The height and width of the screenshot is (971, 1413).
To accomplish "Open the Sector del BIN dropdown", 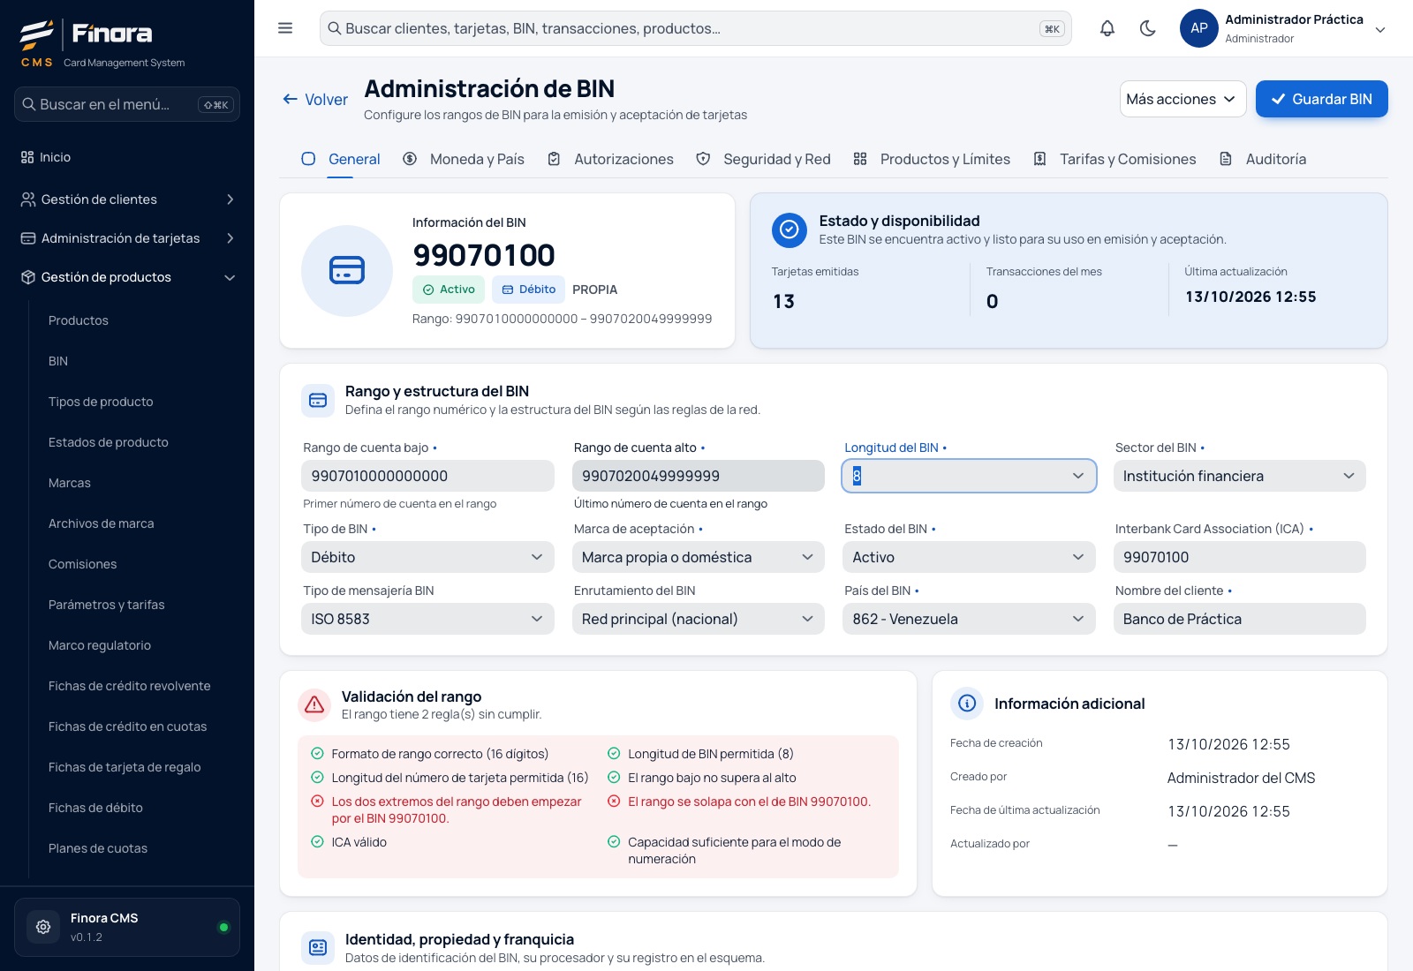I will coord(1240,476).
